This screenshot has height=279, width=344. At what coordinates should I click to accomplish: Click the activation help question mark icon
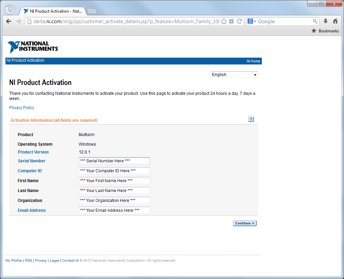click(251, 119)
